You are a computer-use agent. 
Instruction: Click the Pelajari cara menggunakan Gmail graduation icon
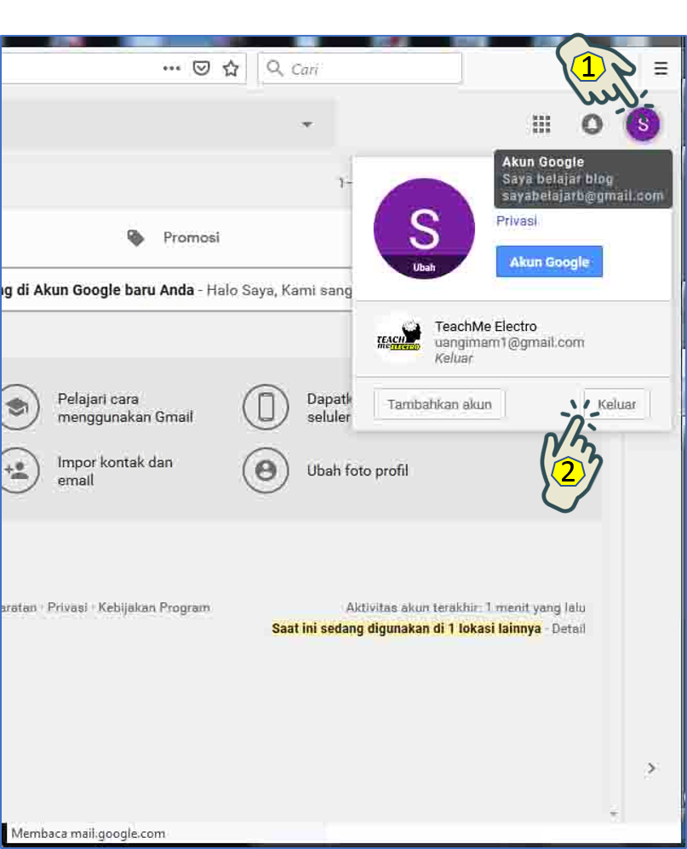[19, 407]
